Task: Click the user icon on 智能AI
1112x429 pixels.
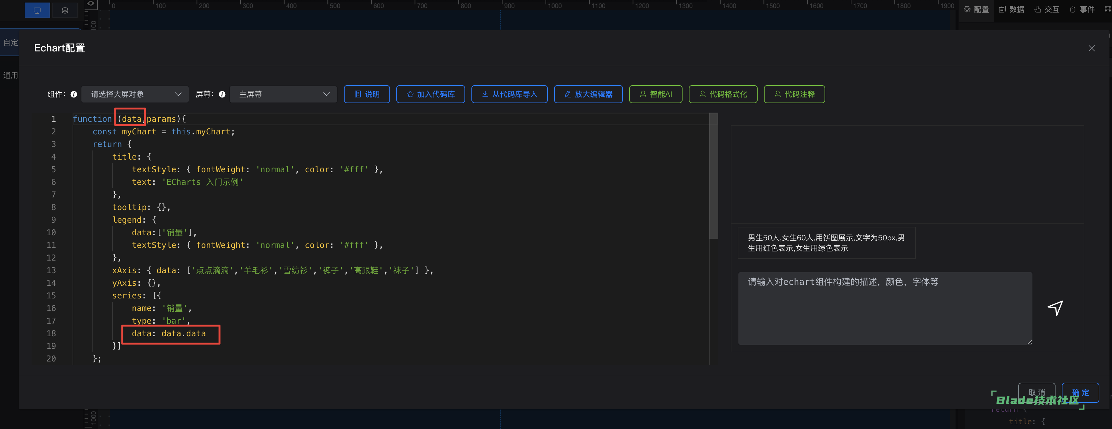Action: pyautogui.click(x=643, y=94)
